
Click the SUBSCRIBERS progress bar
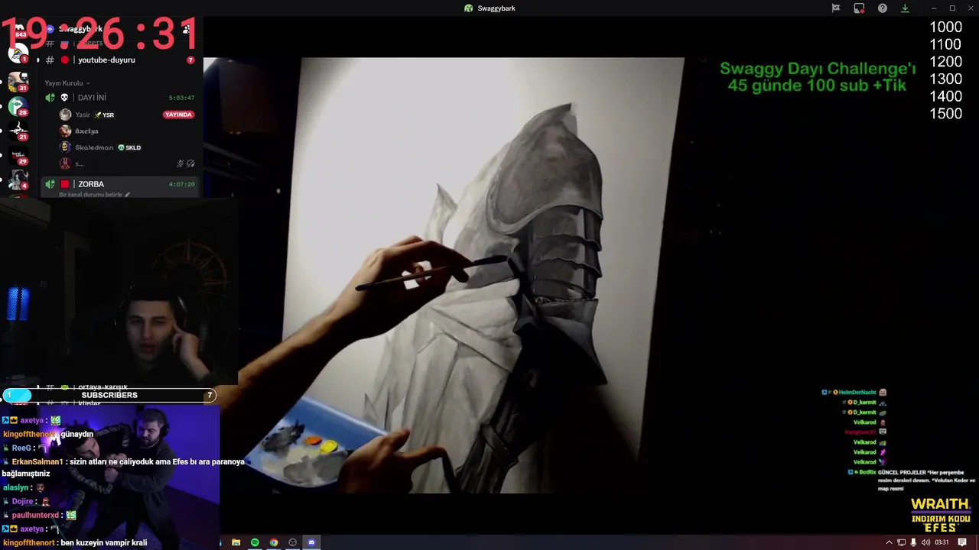[109, 395]
